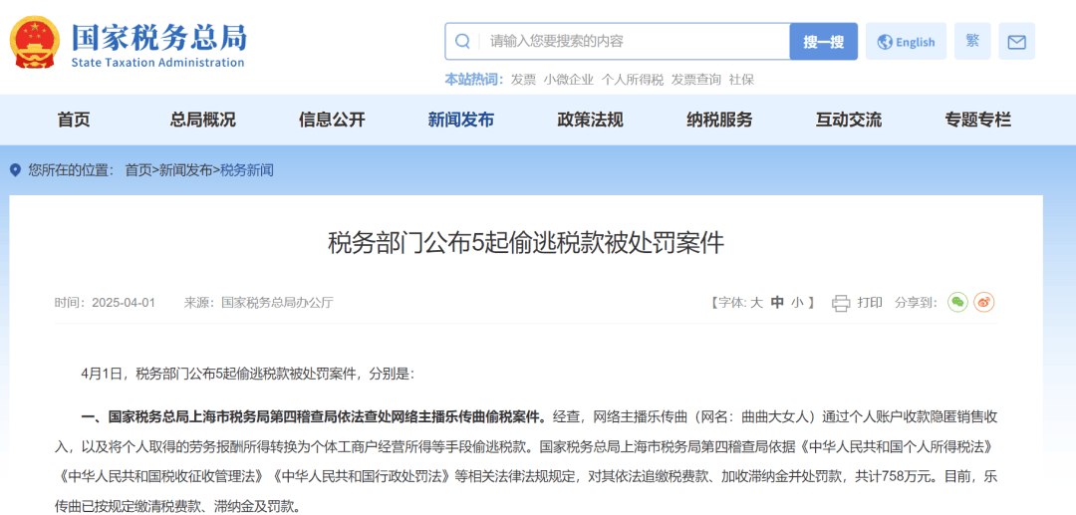Click the bold heading about 乐传曲偷税案件

314,415
